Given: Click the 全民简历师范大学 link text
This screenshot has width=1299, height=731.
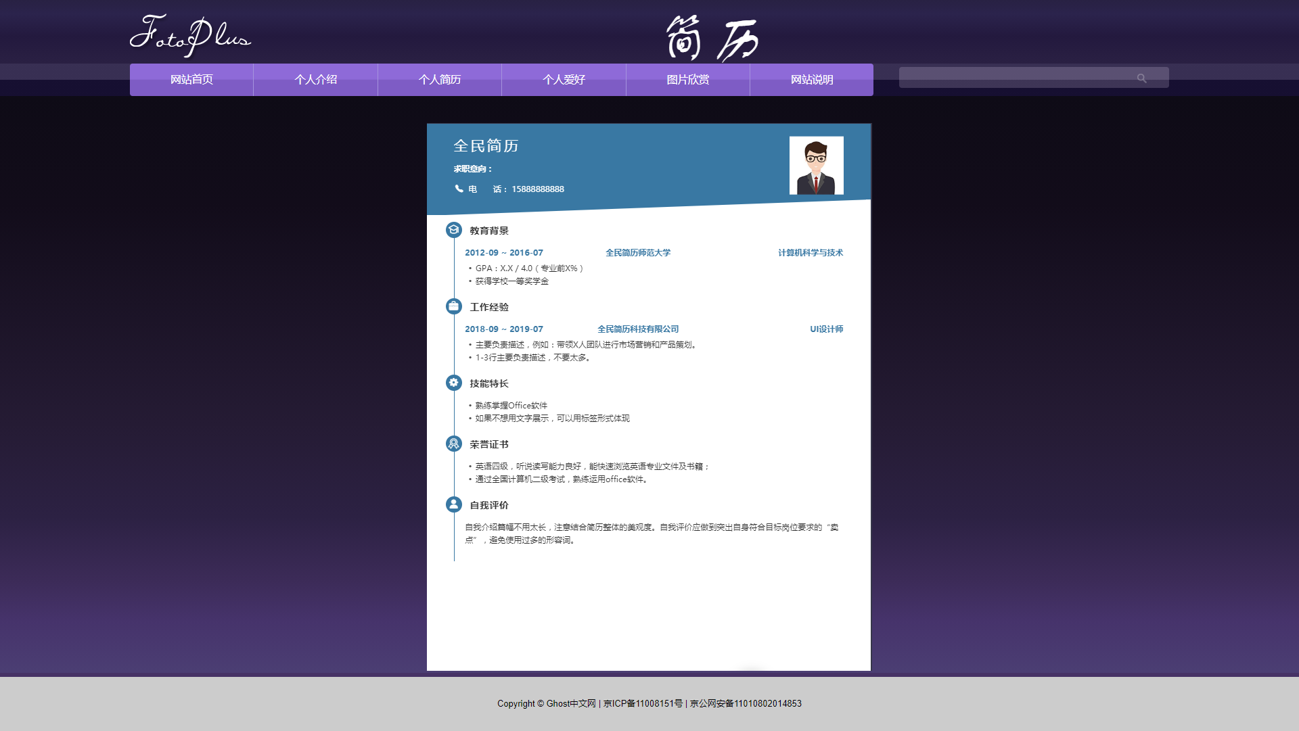Looking at the screenshot, I should 638,253.
